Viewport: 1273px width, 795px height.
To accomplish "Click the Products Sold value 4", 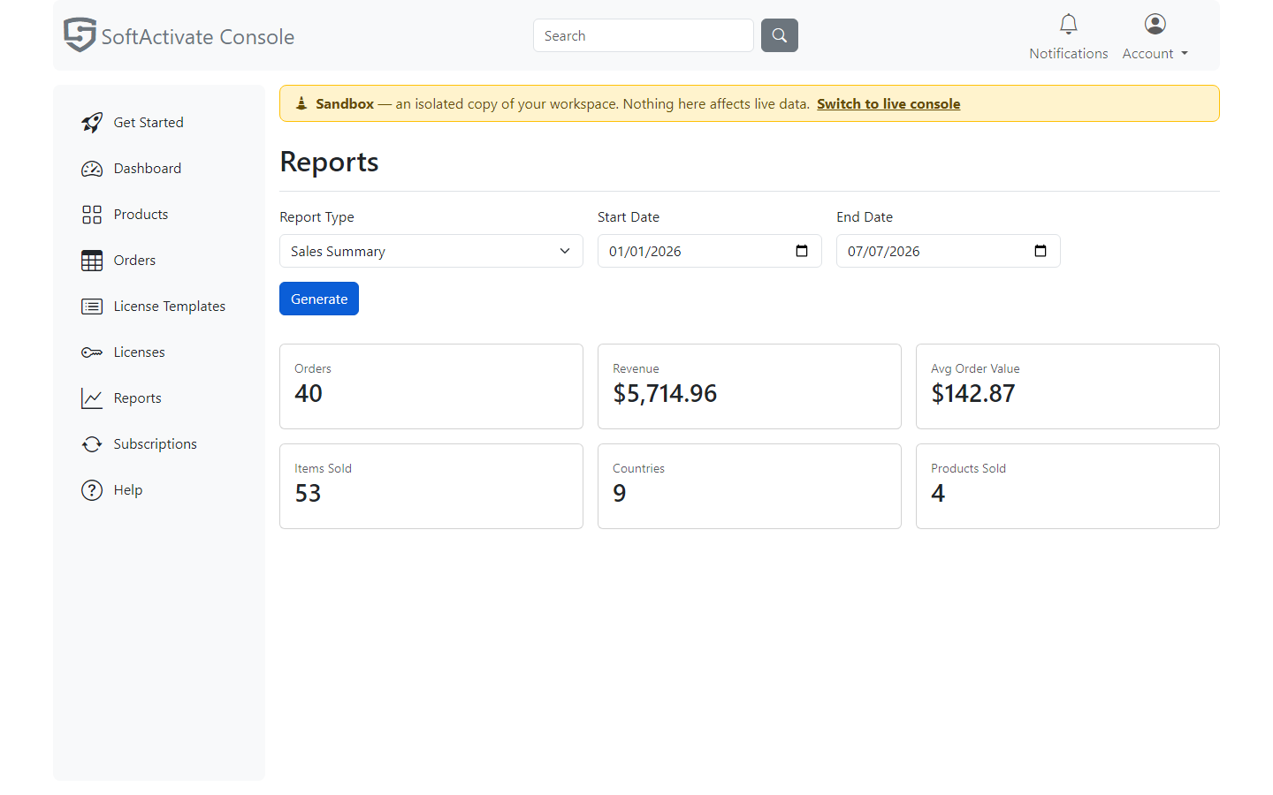I will 938,493.
